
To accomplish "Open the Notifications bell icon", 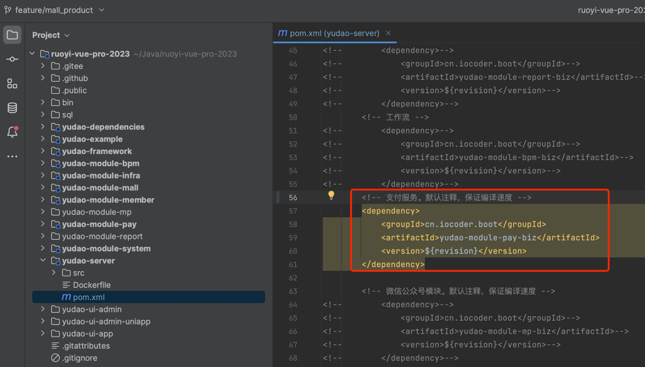I will pos(12,132).
